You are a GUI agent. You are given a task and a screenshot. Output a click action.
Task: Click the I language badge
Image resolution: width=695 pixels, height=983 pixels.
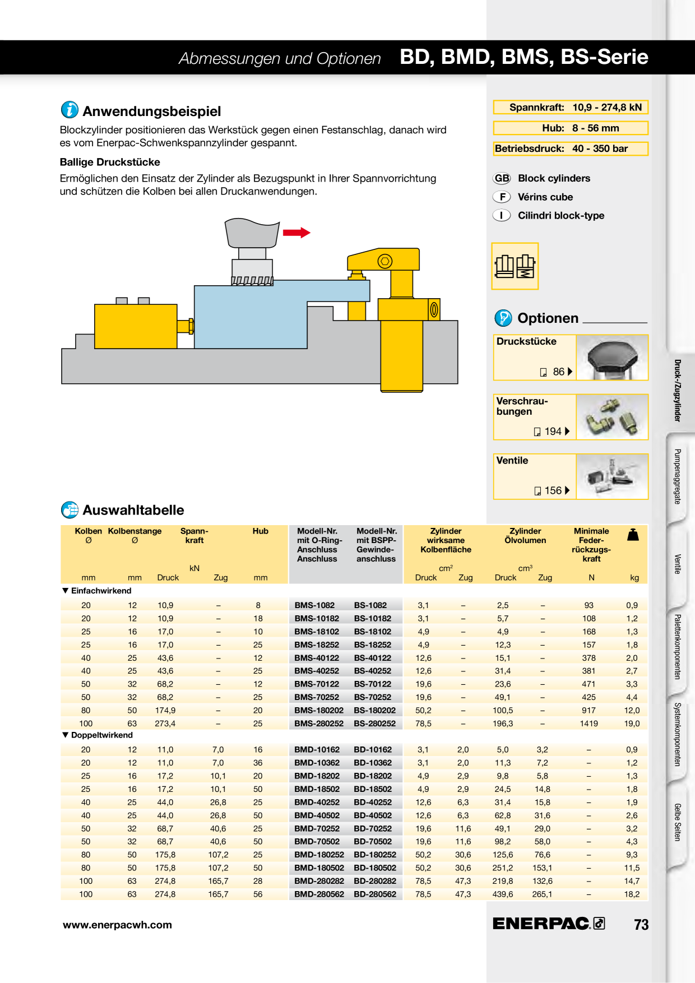pos(502,215)
